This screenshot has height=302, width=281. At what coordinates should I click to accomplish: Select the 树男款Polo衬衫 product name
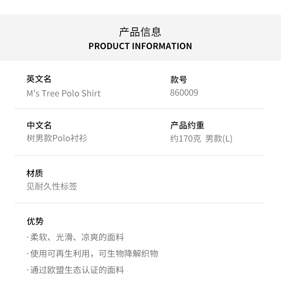pos(57,138)
